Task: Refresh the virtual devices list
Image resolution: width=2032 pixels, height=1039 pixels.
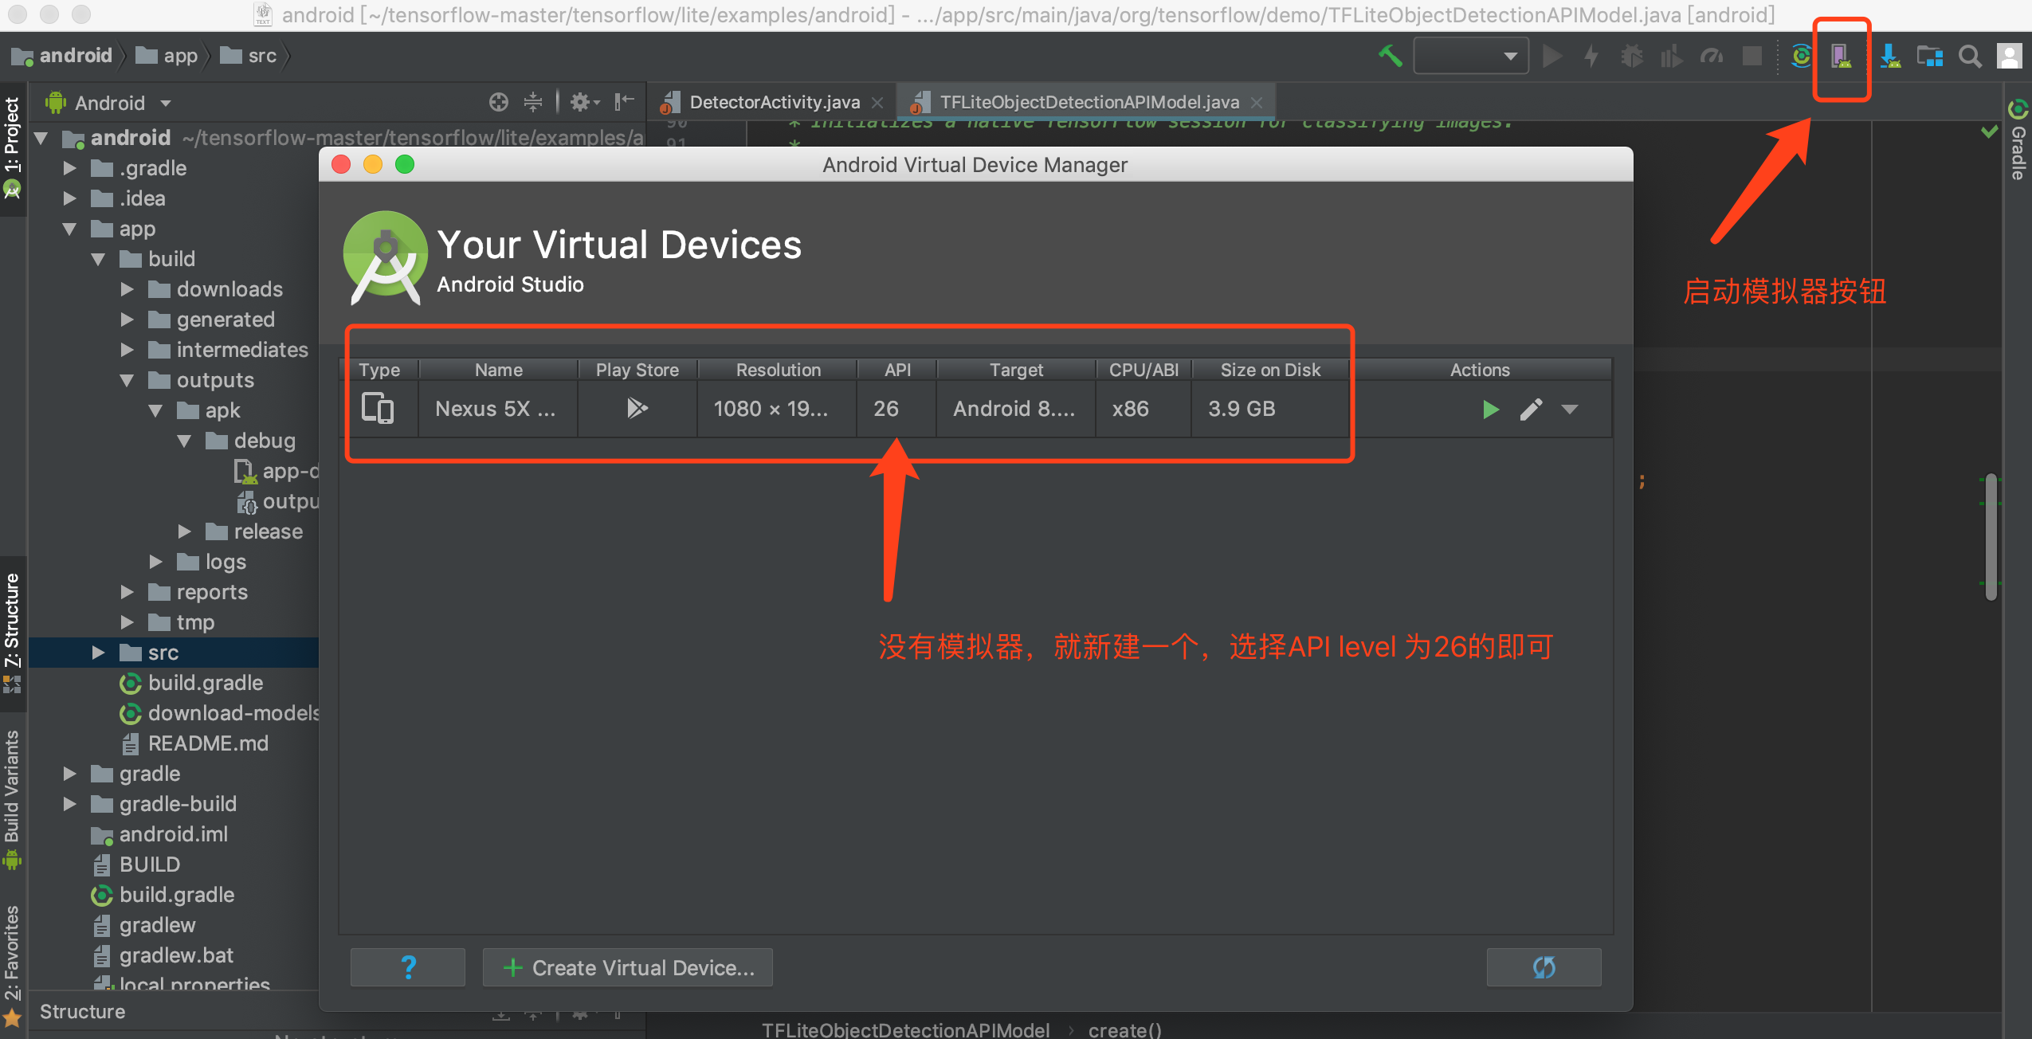Action: coord(1544,967)
